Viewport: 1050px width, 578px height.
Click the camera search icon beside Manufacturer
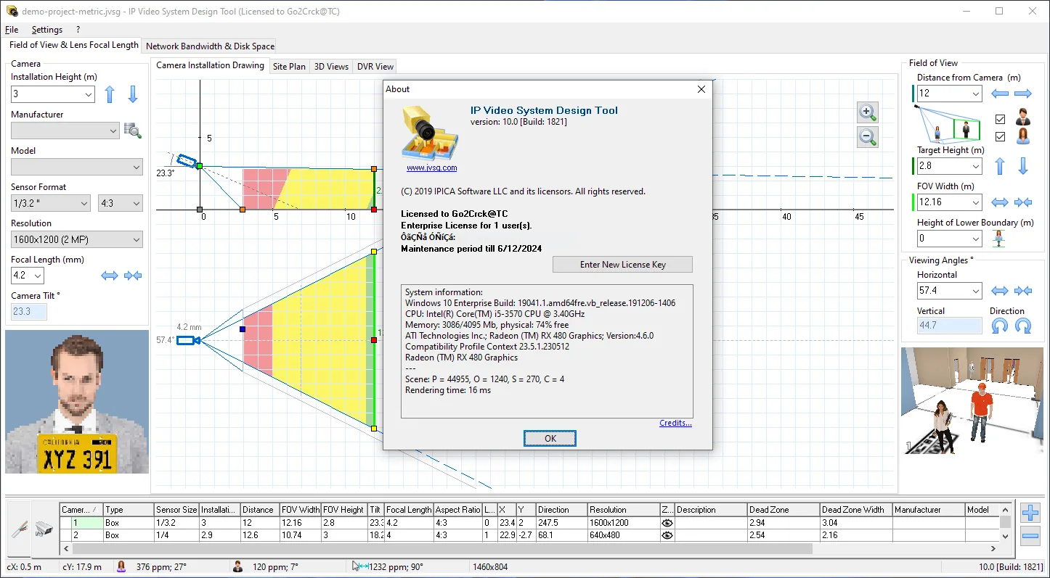point(132,131)
